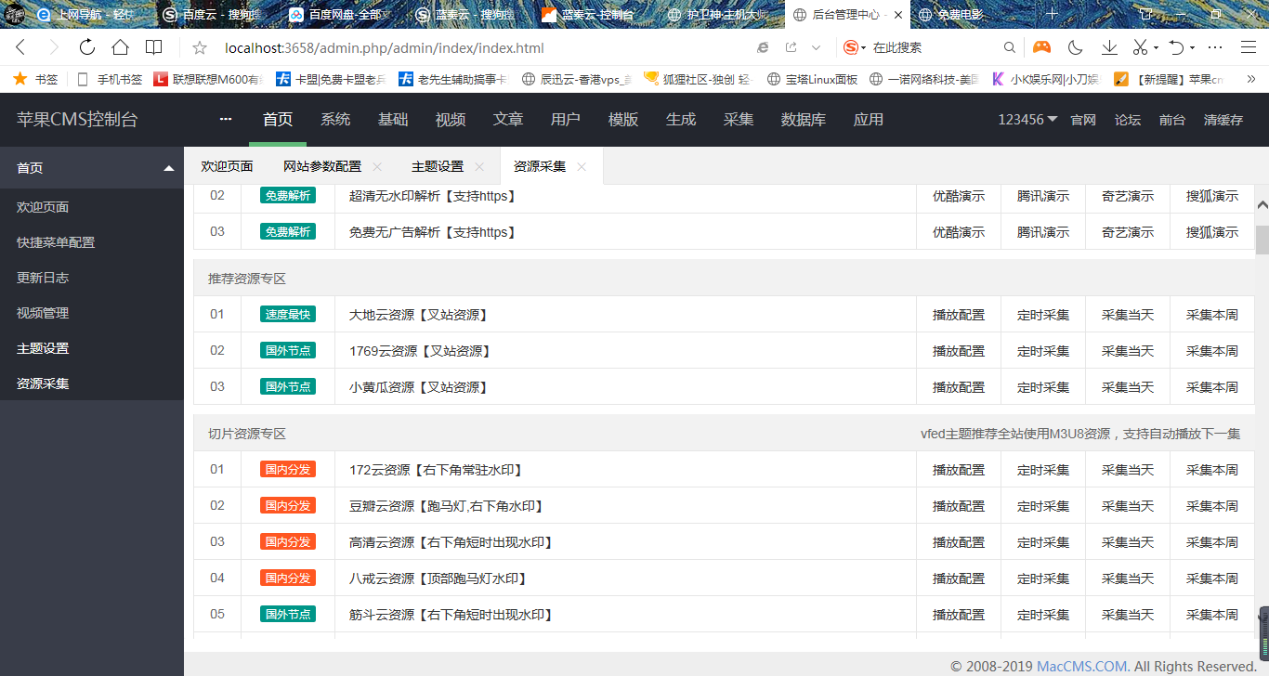
Task: Switch to the 网站参数配置 tab
Action: tap(322, 166)
